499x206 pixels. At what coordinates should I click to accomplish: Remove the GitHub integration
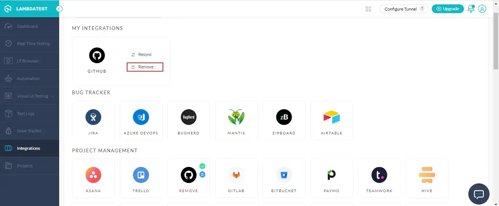click(x=145, y=67)
